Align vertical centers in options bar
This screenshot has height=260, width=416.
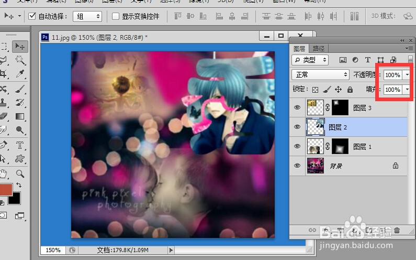pos(190,16)
